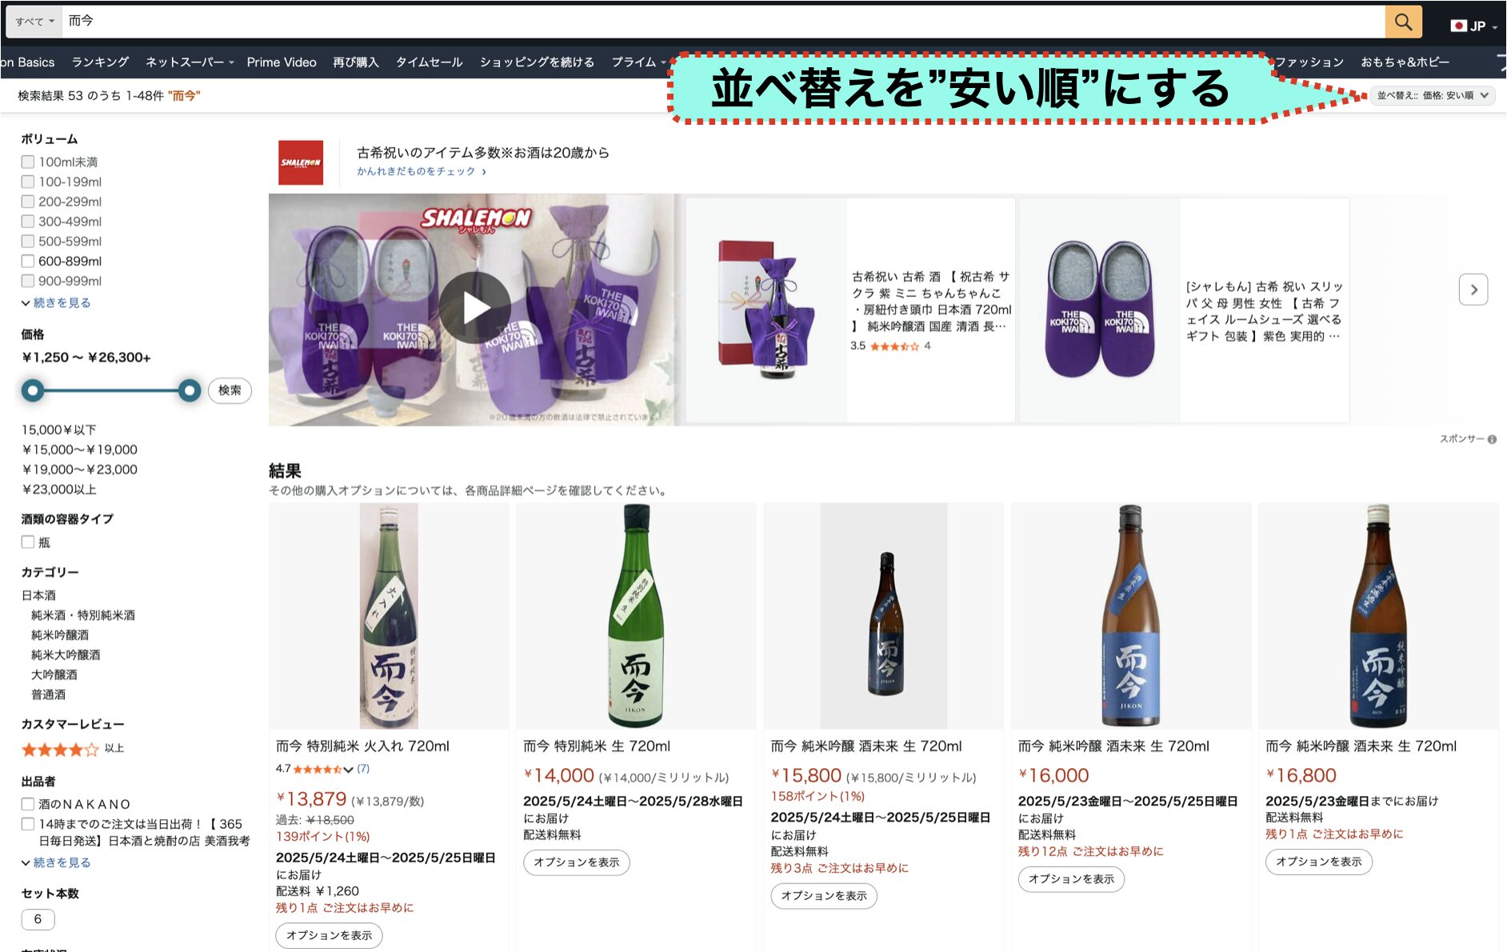
Task: Click the sponsor info icon
Action: 1492,439
